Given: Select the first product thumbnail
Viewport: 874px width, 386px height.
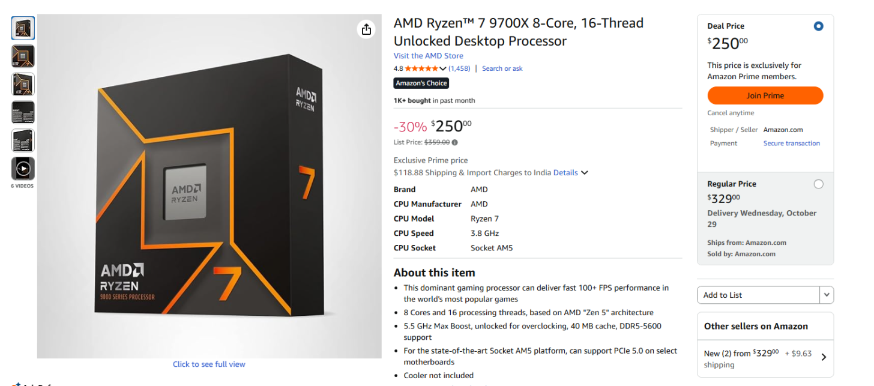Looking at the screenshot, I should click(23, 28).
